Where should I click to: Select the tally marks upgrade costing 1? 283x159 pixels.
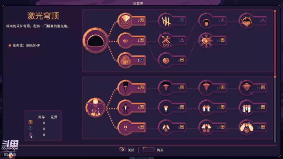click(172, 21)
